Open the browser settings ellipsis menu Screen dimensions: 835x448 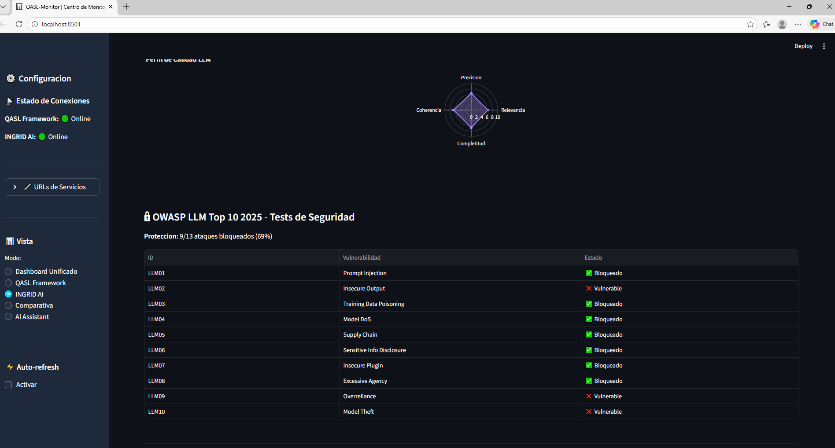798,24
